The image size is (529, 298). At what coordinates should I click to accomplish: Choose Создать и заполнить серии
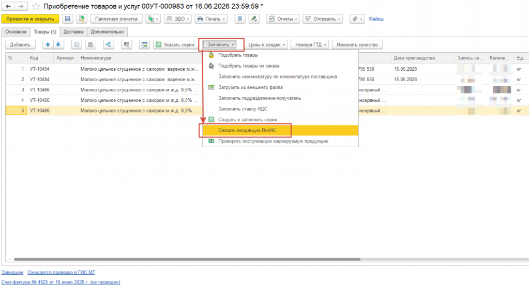pos(280,120)
